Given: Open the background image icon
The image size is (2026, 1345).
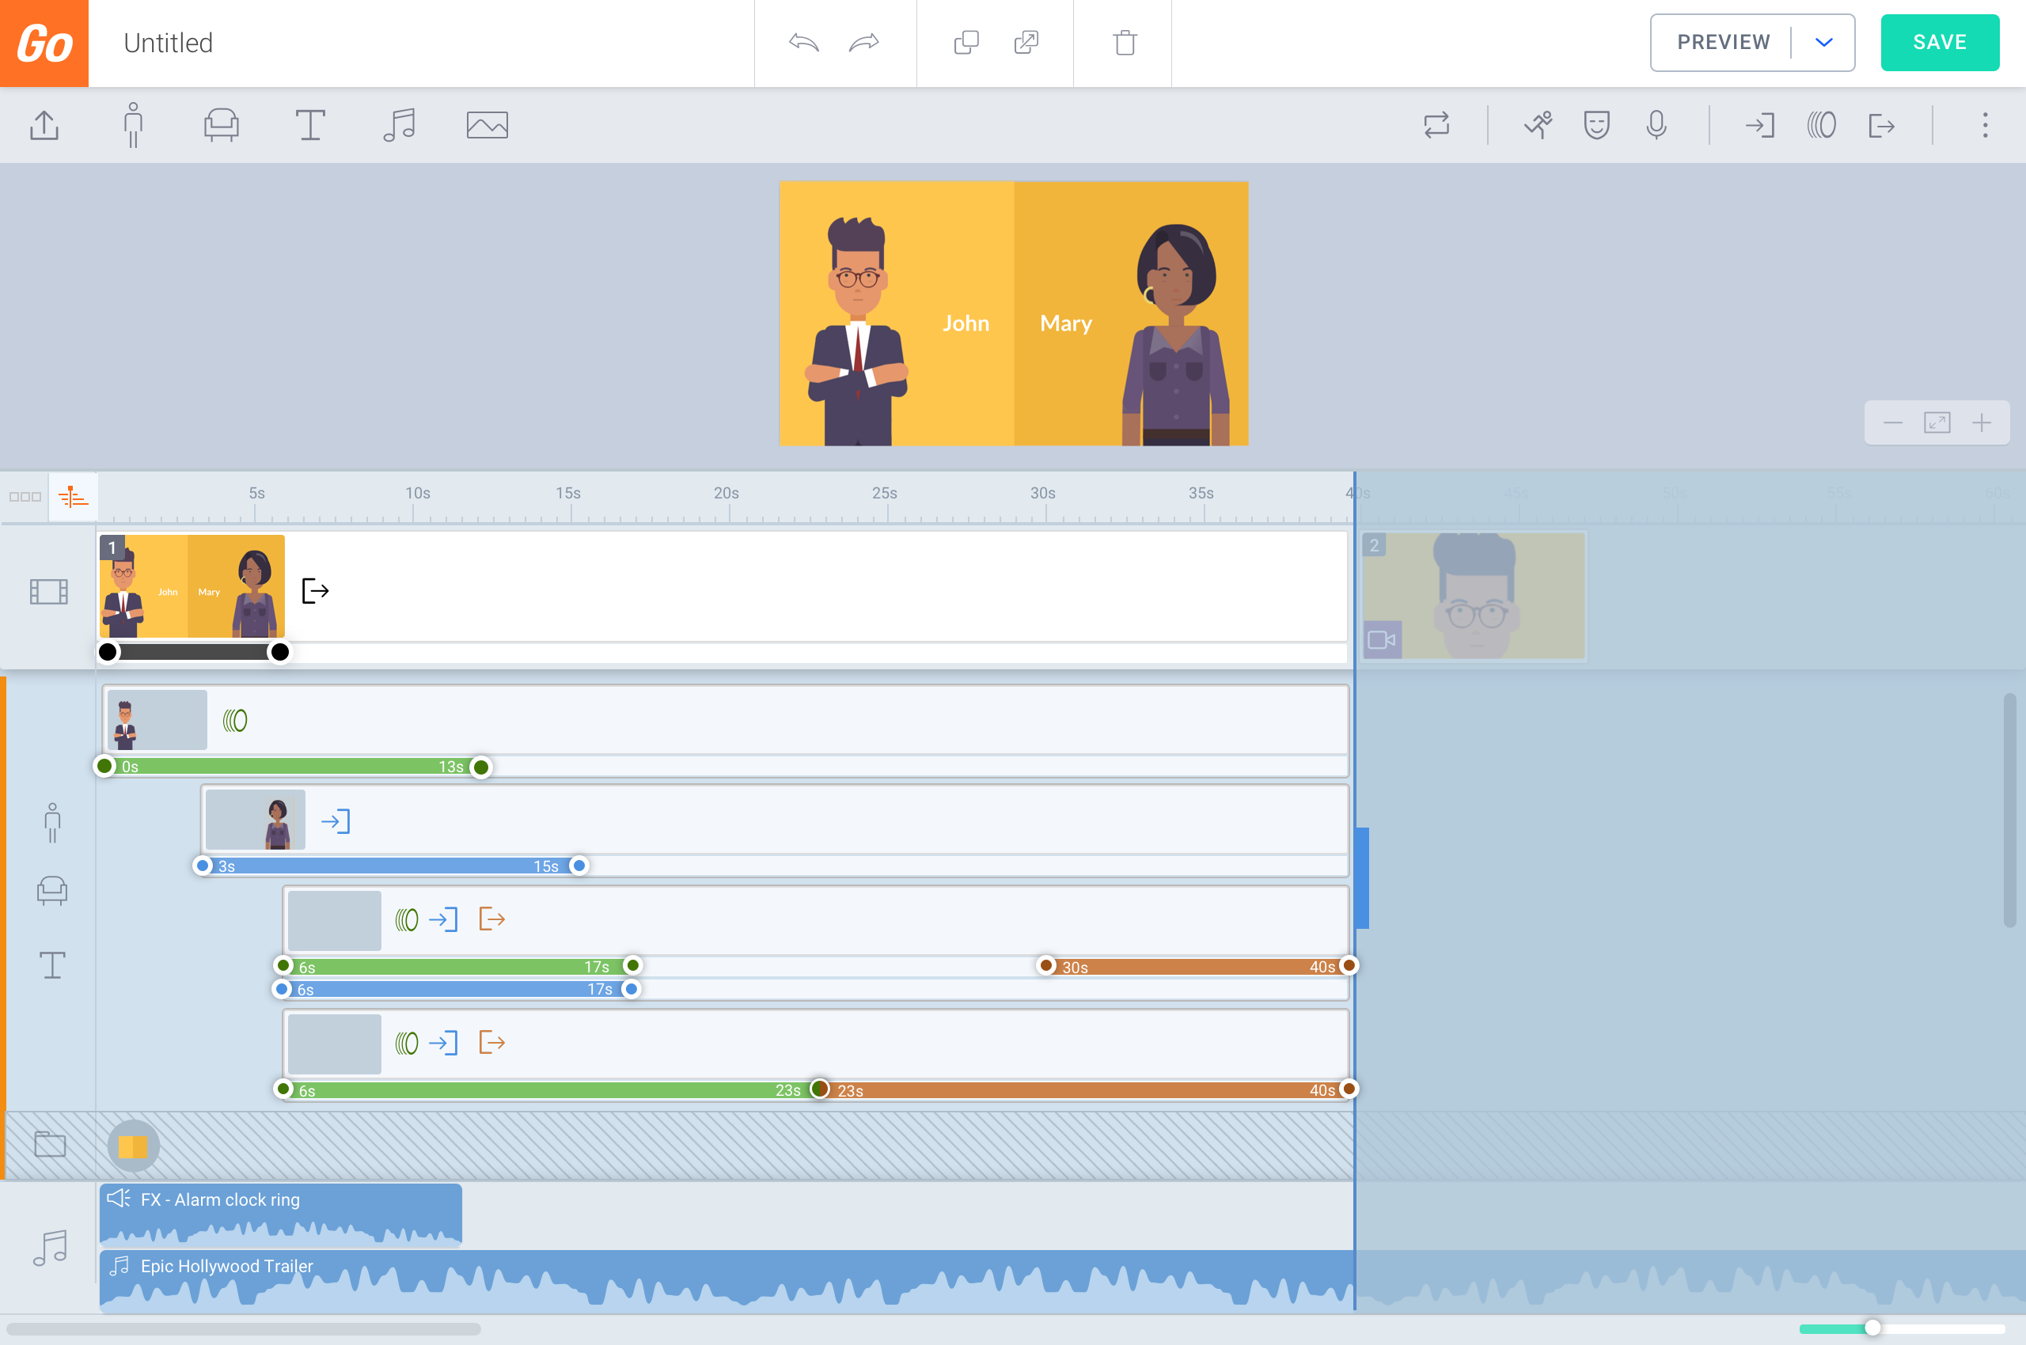Looking at the screenshot, I should [x=488, y=125].
